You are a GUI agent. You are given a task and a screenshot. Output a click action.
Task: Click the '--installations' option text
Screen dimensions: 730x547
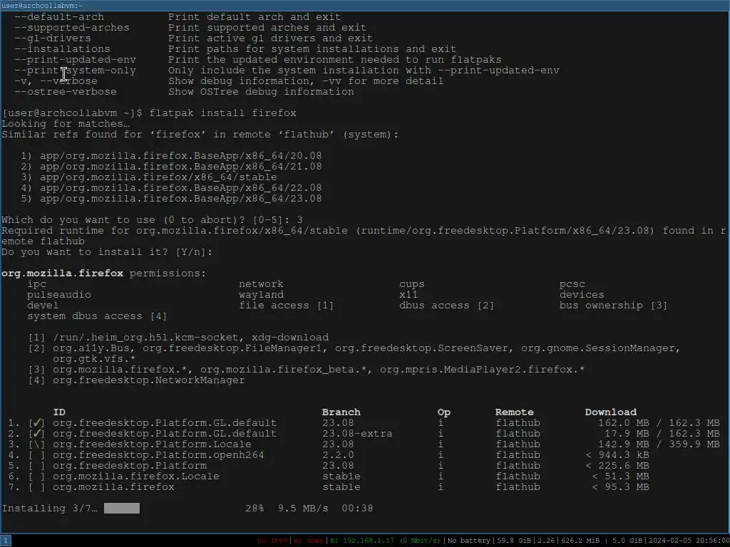(63, 49)
